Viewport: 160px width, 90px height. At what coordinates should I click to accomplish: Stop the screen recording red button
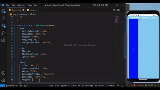pos(134,85)
